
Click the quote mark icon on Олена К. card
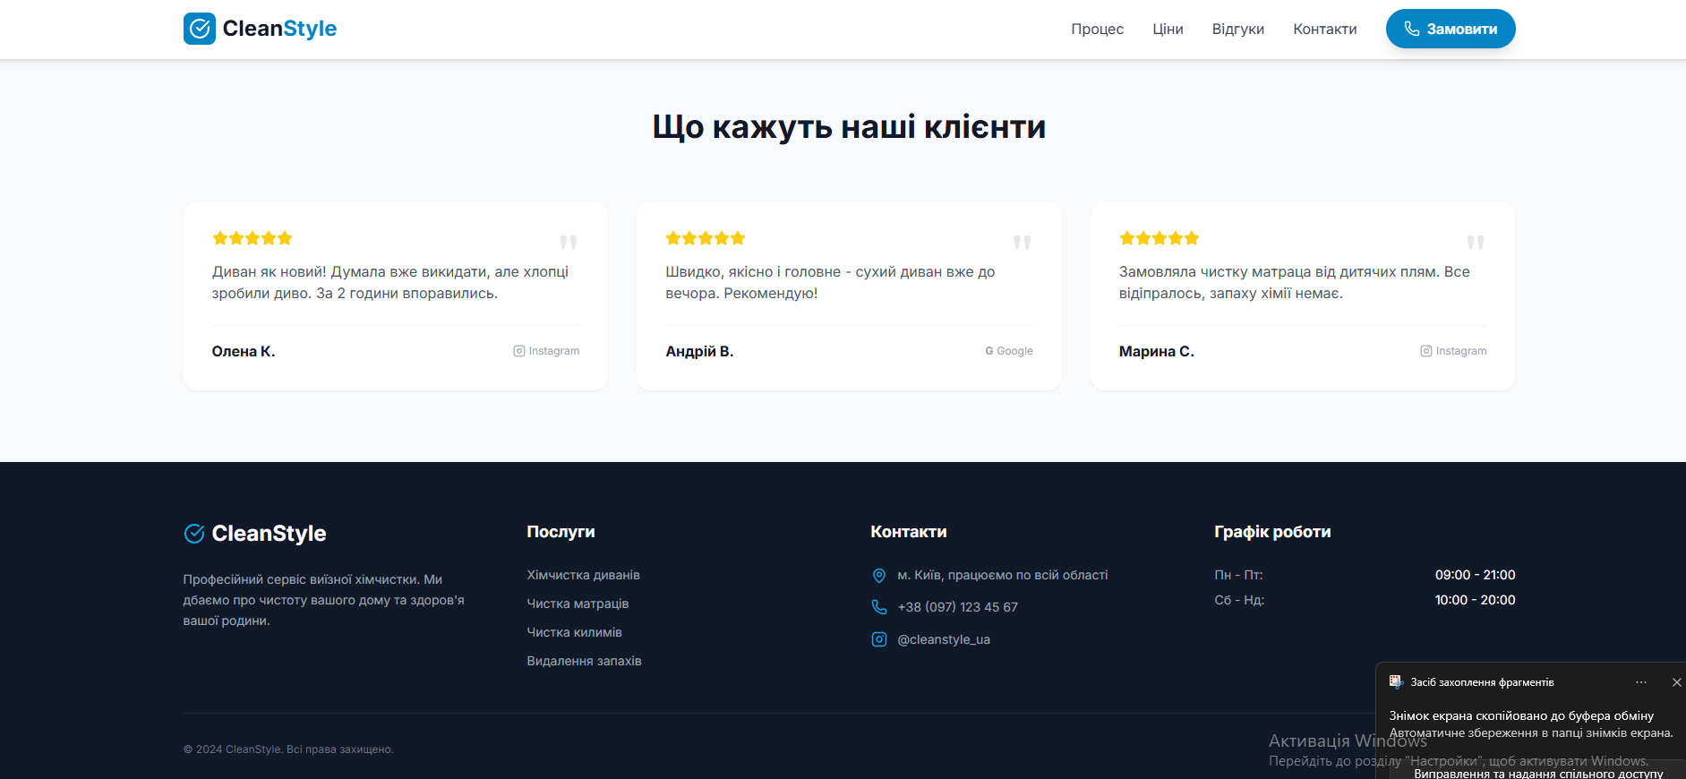pyautogui.click(x=569, y=243)
